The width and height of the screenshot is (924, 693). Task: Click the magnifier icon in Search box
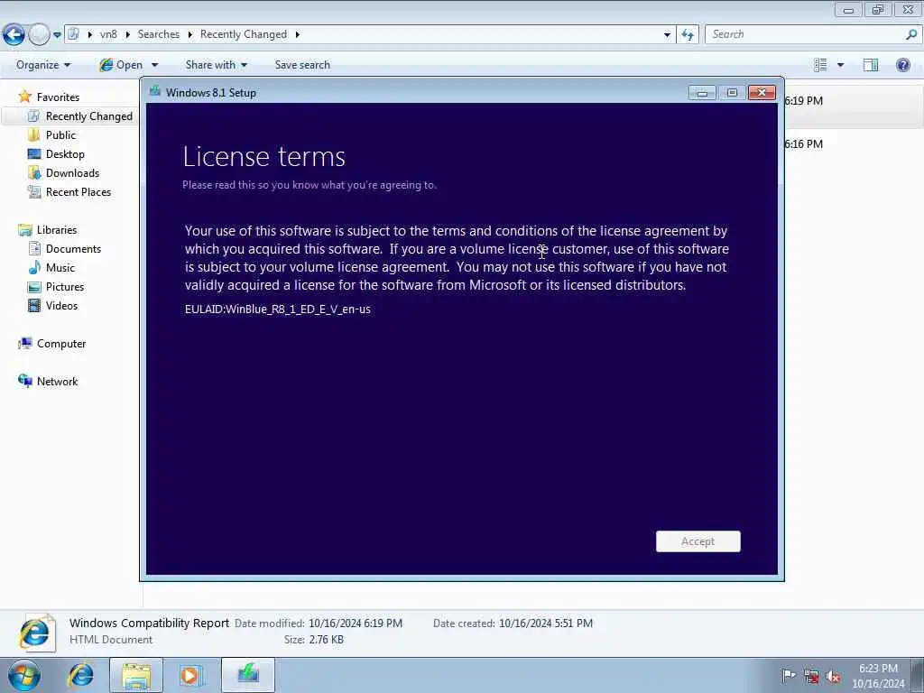point(911,34)
